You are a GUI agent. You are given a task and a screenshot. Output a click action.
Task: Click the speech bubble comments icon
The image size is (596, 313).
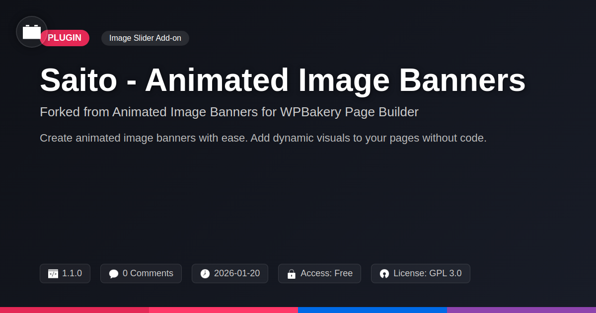114,274
